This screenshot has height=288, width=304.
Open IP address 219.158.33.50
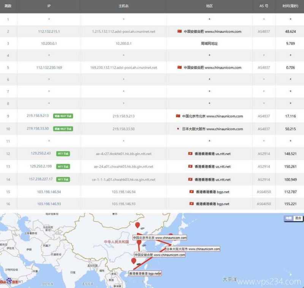click(38, 129)
